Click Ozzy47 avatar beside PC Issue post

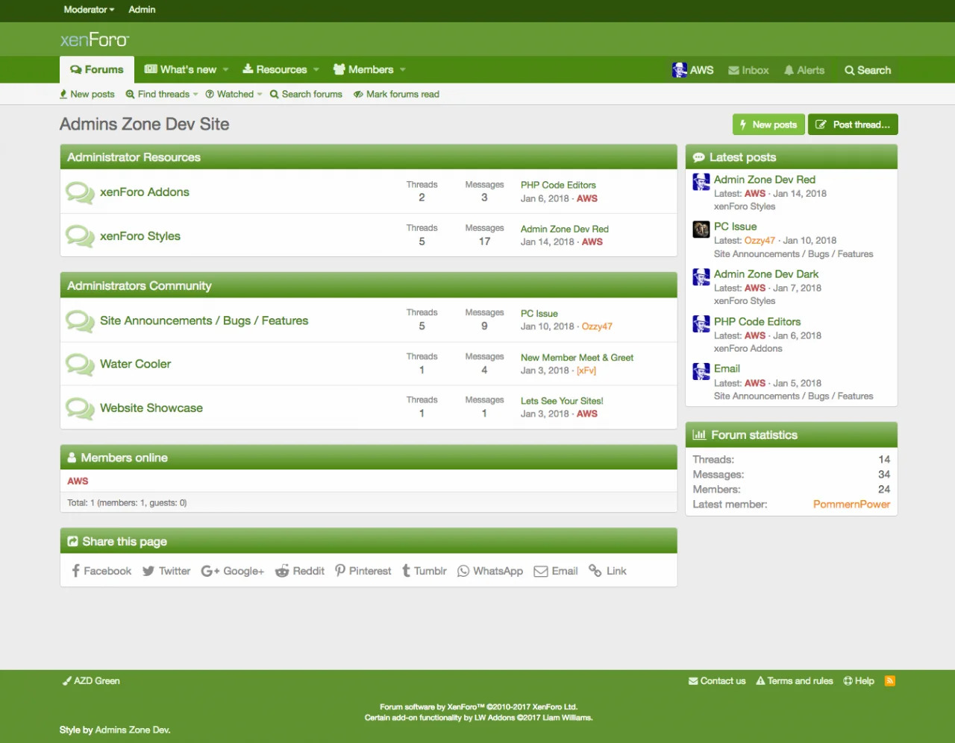point(701,230)
